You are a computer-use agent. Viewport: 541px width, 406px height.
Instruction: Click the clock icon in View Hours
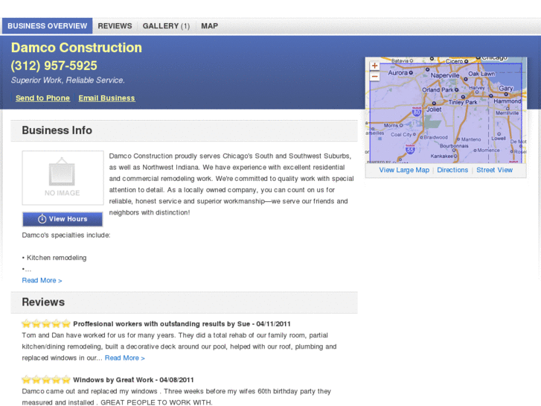[x=42, y=219]
